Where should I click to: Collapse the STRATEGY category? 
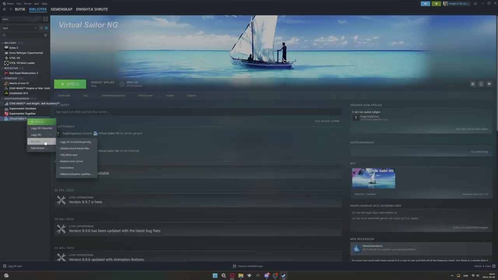pyautogui.click(x=3, y=78)
